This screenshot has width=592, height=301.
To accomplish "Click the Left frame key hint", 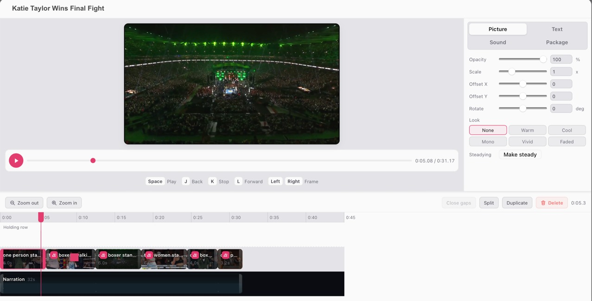I will coord(275,182).
